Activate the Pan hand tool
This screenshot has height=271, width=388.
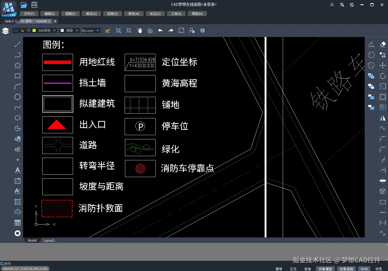(x=140, y=30)
